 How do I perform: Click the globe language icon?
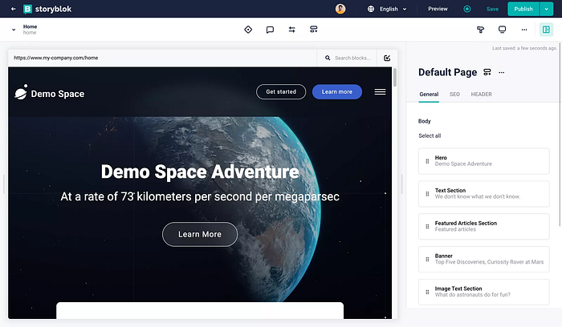(371, 9)
